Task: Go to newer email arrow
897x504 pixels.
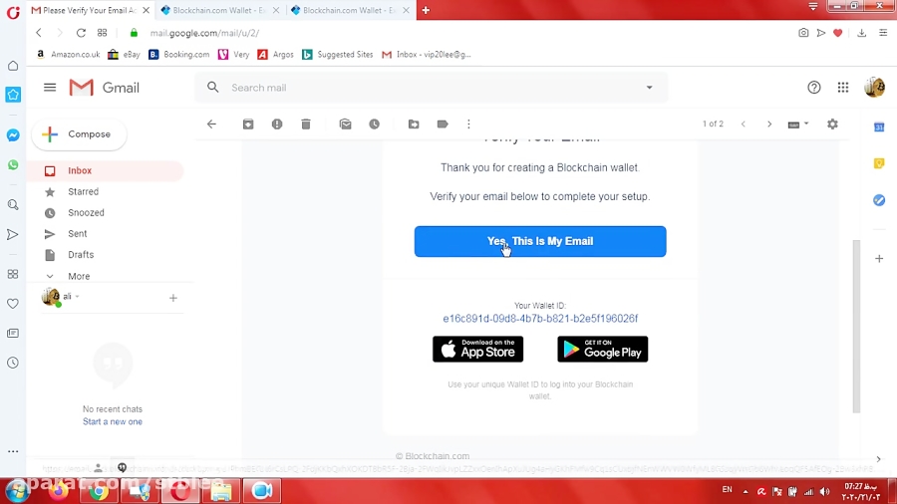Action: coord(744,124)
